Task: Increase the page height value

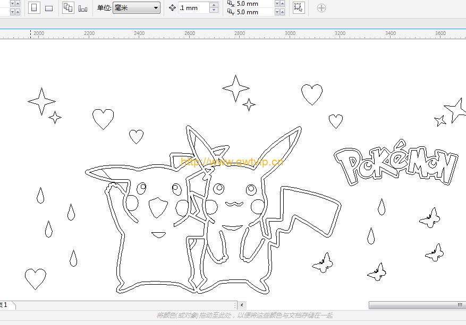Action: (18, 12)
